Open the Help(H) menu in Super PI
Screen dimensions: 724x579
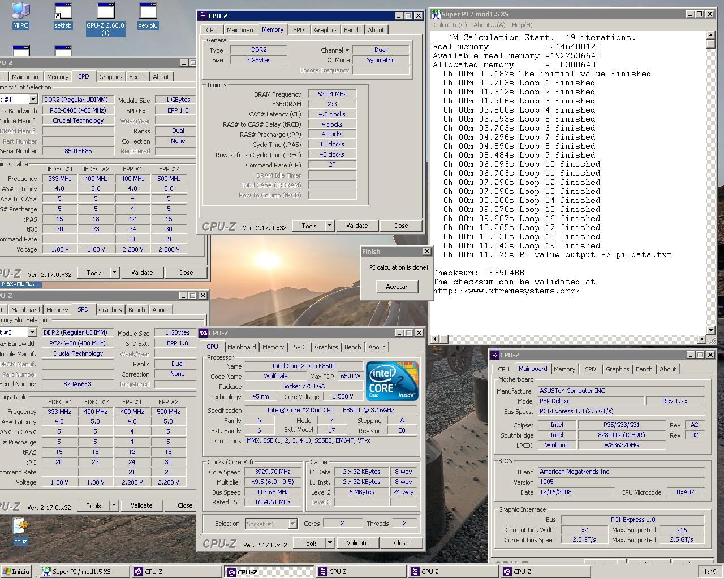click(x=522, y=25)
